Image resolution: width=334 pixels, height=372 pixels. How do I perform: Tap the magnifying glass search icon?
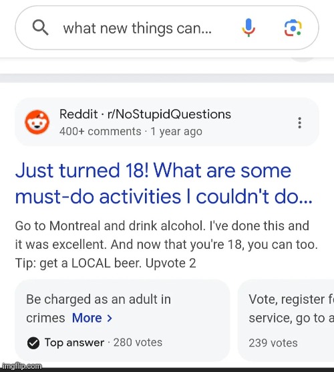click(40, 27)
